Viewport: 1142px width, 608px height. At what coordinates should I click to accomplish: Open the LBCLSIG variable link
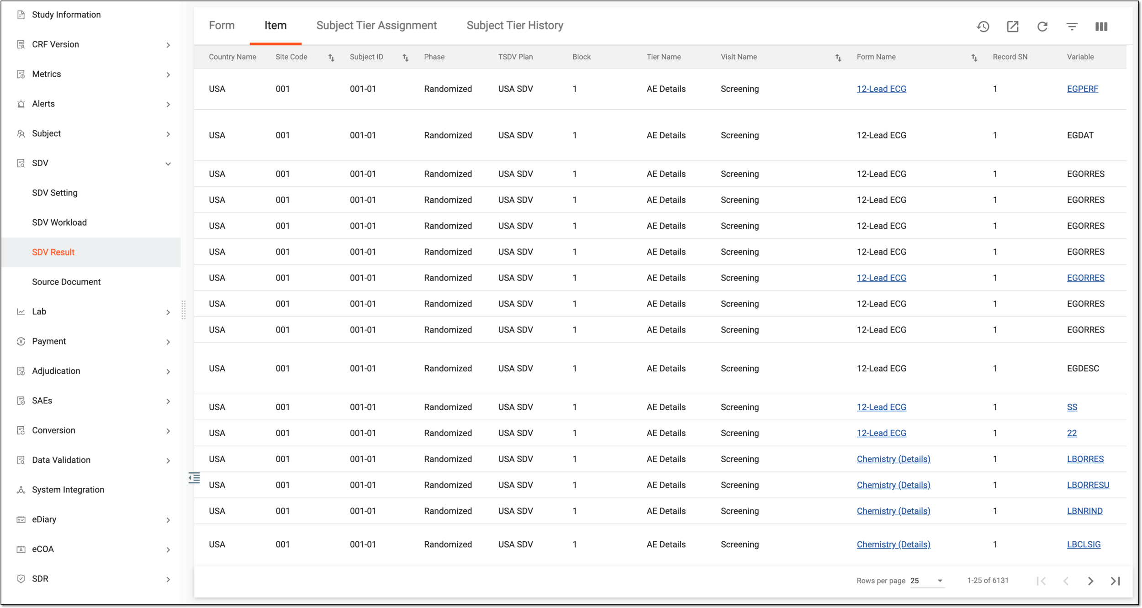pos(1084,545)
